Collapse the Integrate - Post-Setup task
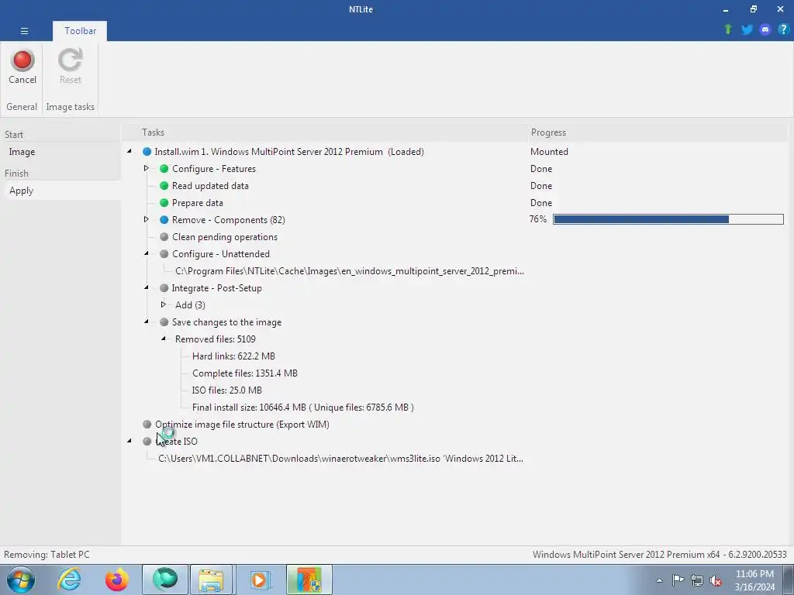This screenshot has height=595, width=794. coord(147,287)
